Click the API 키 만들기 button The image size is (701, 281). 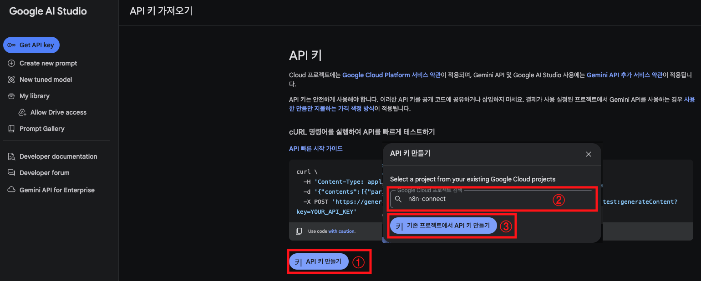[319, 262]
